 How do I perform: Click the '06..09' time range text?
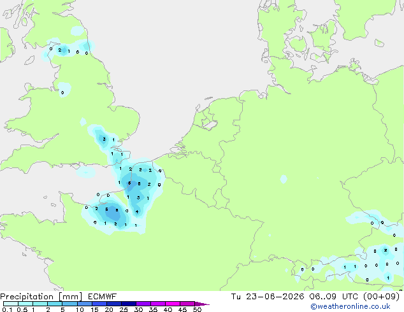(x=323, y=297)
